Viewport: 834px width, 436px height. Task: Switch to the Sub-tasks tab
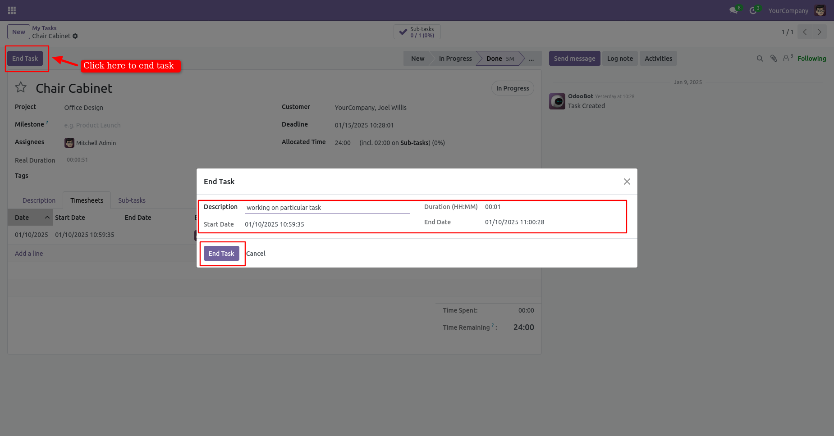132,200
